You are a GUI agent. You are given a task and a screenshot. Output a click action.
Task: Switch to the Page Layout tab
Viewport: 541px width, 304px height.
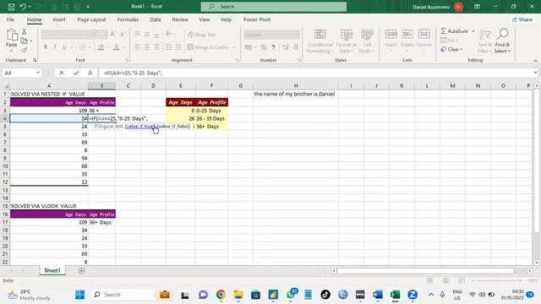tap(91, 19)
